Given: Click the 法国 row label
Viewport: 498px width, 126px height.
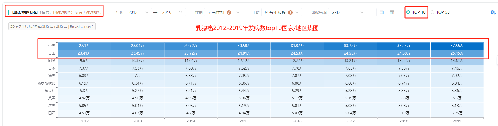Looking at the screenshot, I should [52, 106].
